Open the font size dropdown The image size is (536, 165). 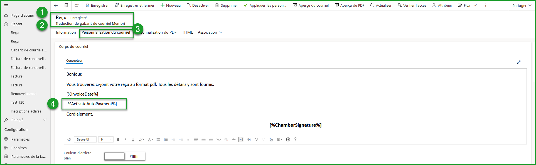[106, 139]
